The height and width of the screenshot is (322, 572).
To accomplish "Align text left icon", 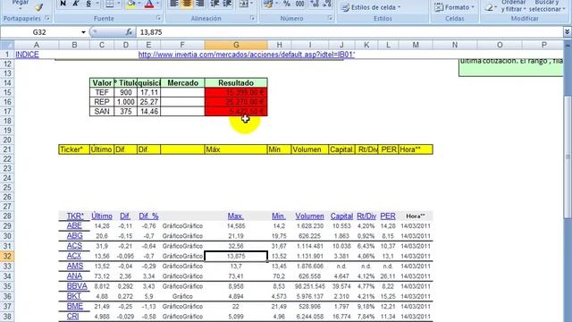I will (x=174, y=4).
